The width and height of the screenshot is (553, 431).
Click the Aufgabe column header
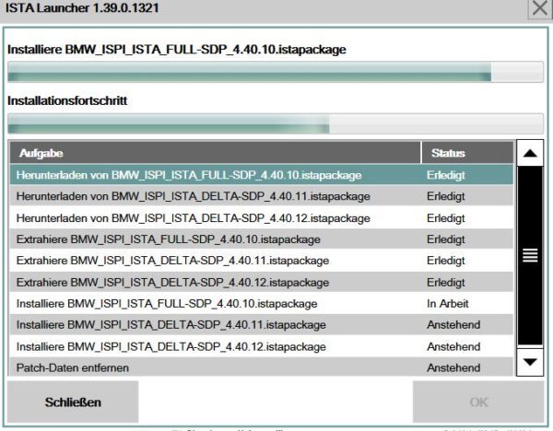(x=215, y=153)
